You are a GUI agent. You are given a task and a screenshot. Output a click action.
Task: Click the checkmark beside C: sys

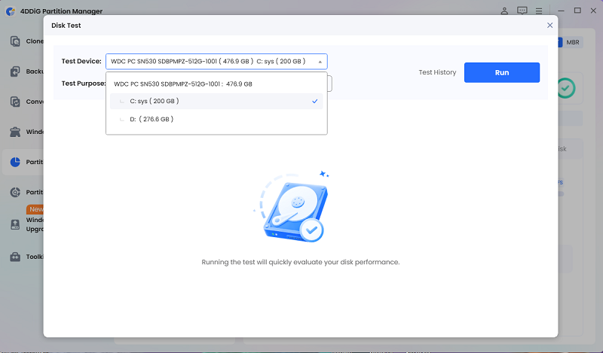(315, 102)
